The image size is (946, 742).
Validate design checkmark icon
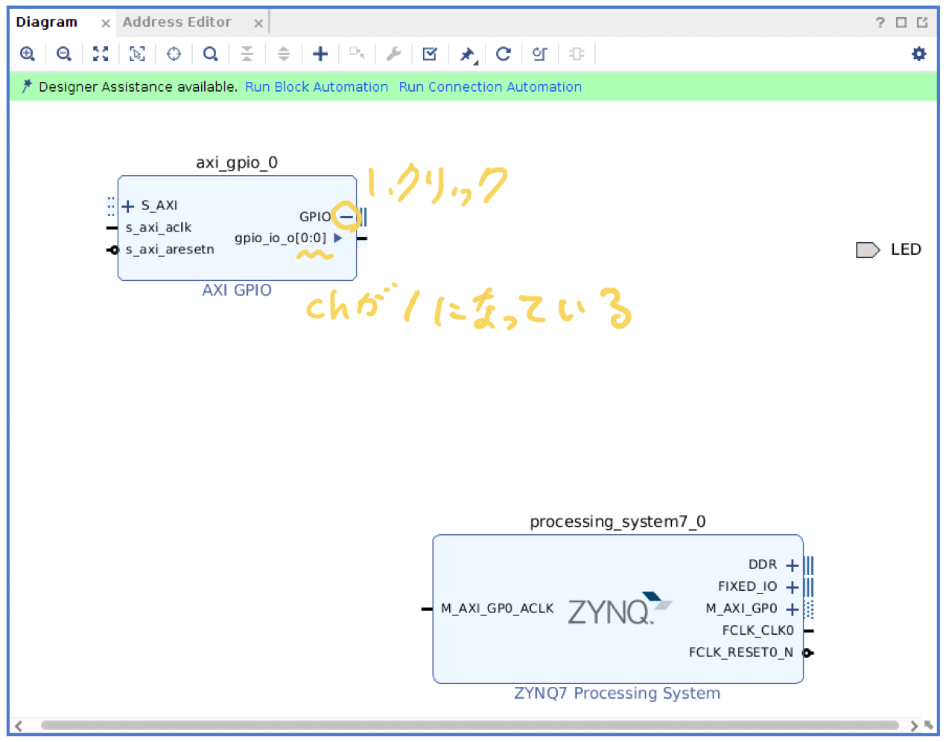(430, 54)
